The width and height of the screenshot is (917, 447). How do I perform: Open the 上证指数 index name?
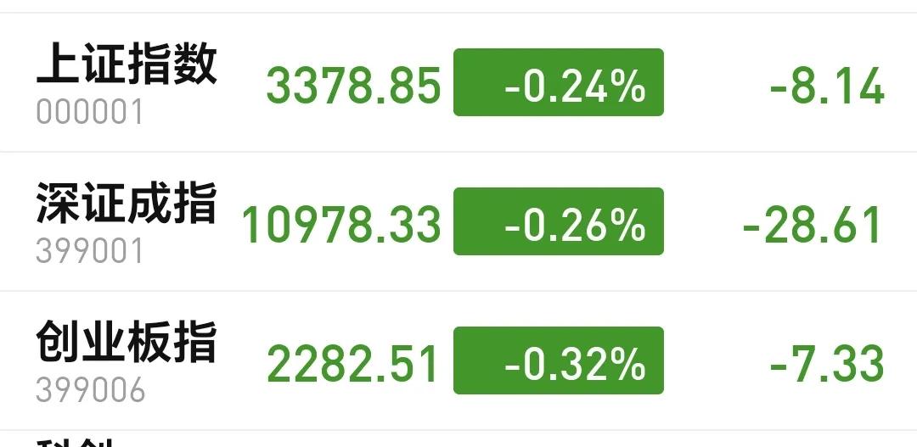127,63
